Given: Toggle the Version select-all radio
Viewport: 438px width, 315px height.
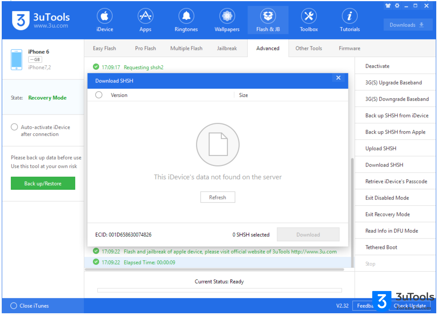Looking at the screenshot, I should pos(99,95).
